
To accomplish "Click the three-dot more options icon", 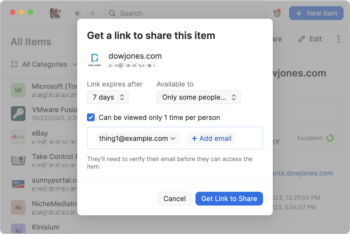I will pos(339,39).
